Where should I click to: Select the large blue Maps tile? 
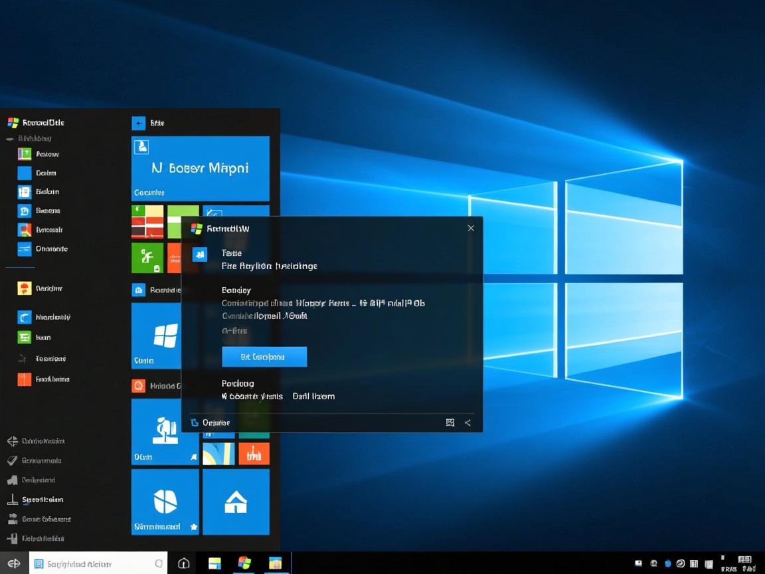tap(199, 168)
